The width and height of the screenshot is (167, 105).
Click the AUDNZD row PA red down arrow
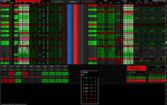tap(48, 12)
